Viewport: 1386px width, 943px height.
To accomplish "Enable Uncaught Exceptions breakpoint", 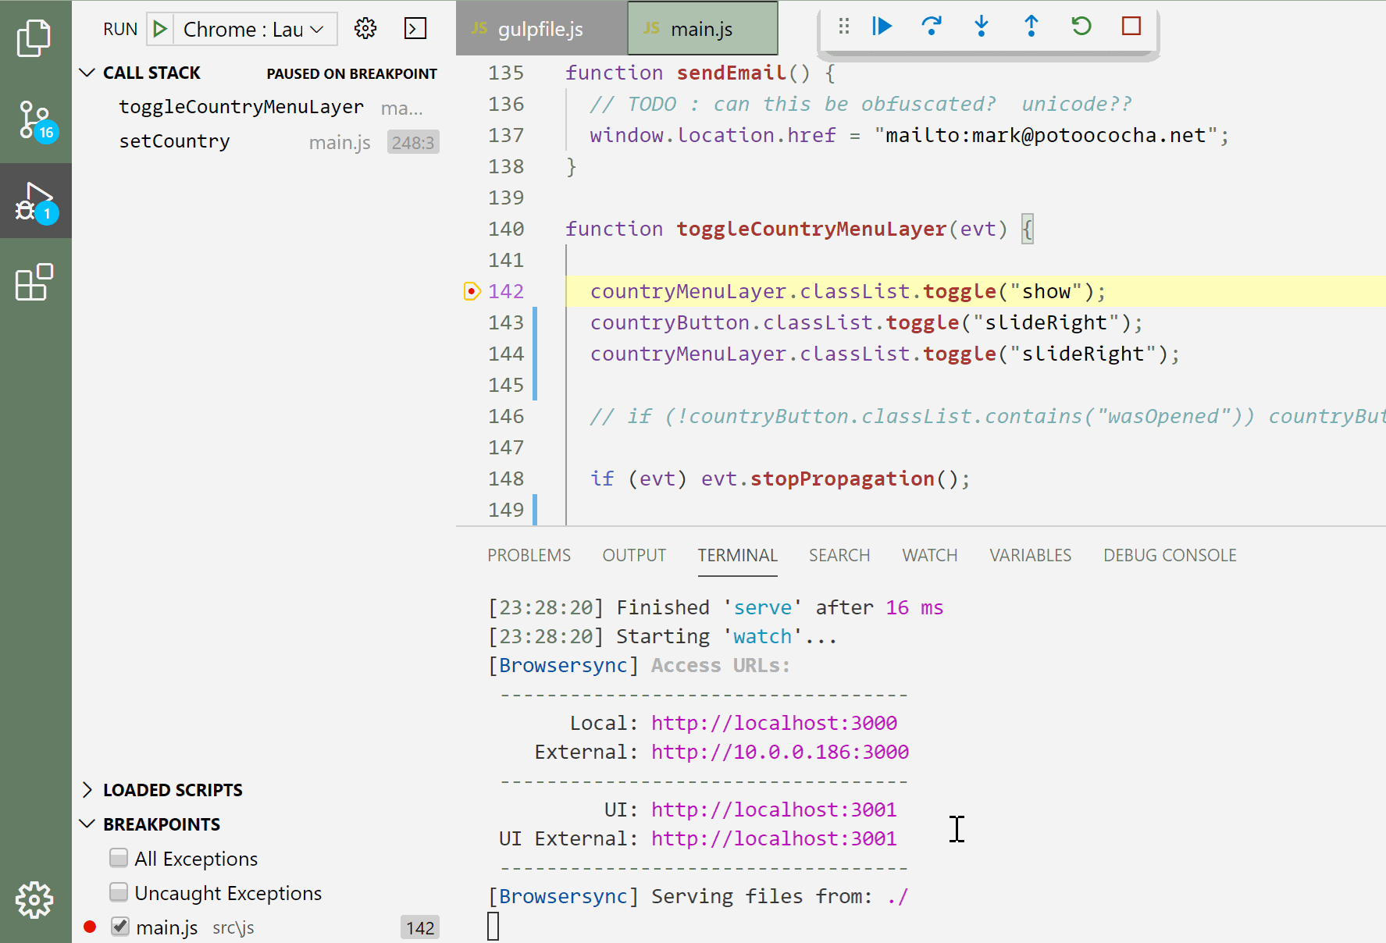I will (119, 892).
